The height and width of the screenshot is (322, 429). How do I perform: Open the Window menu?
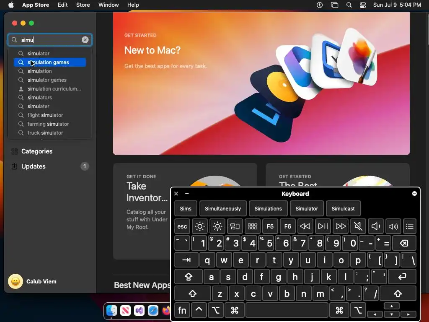[x=109, y=5]
